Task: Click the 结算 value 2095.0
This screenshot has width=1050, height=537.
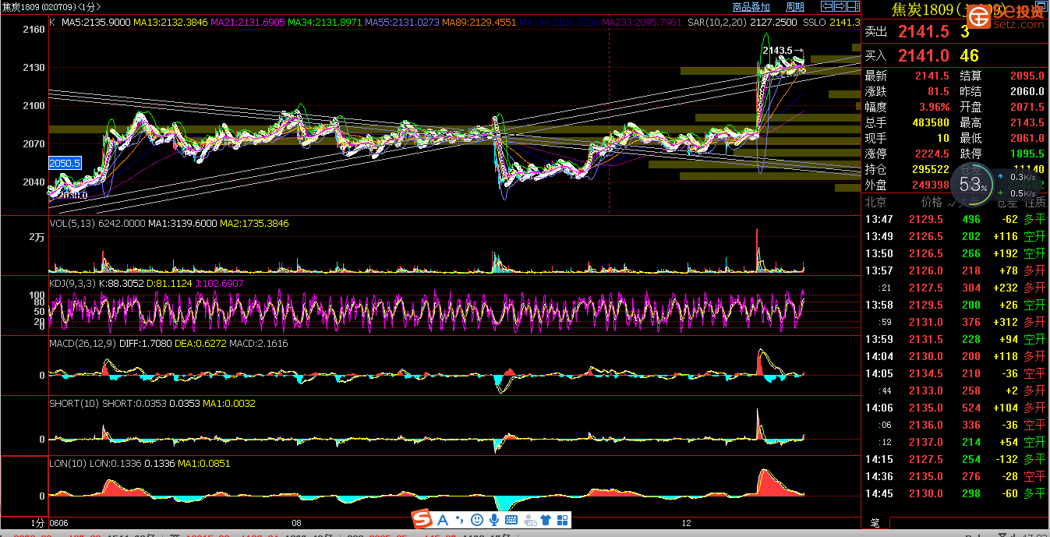Action: coord(1027,76)
